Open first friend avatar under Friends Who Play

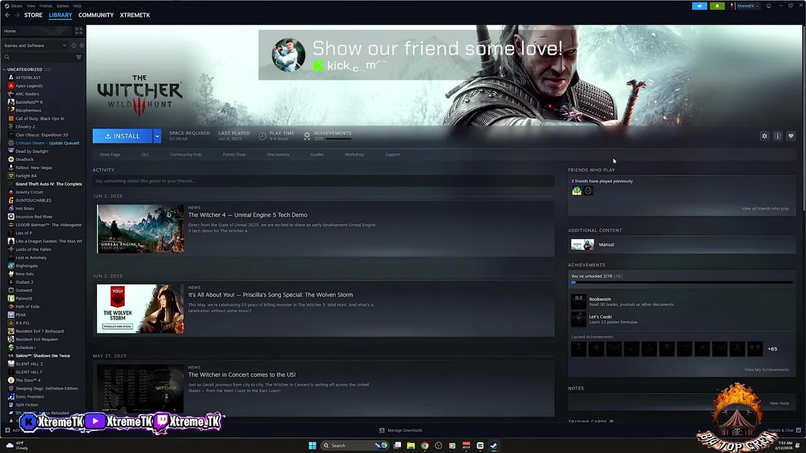tap(577, 191)
